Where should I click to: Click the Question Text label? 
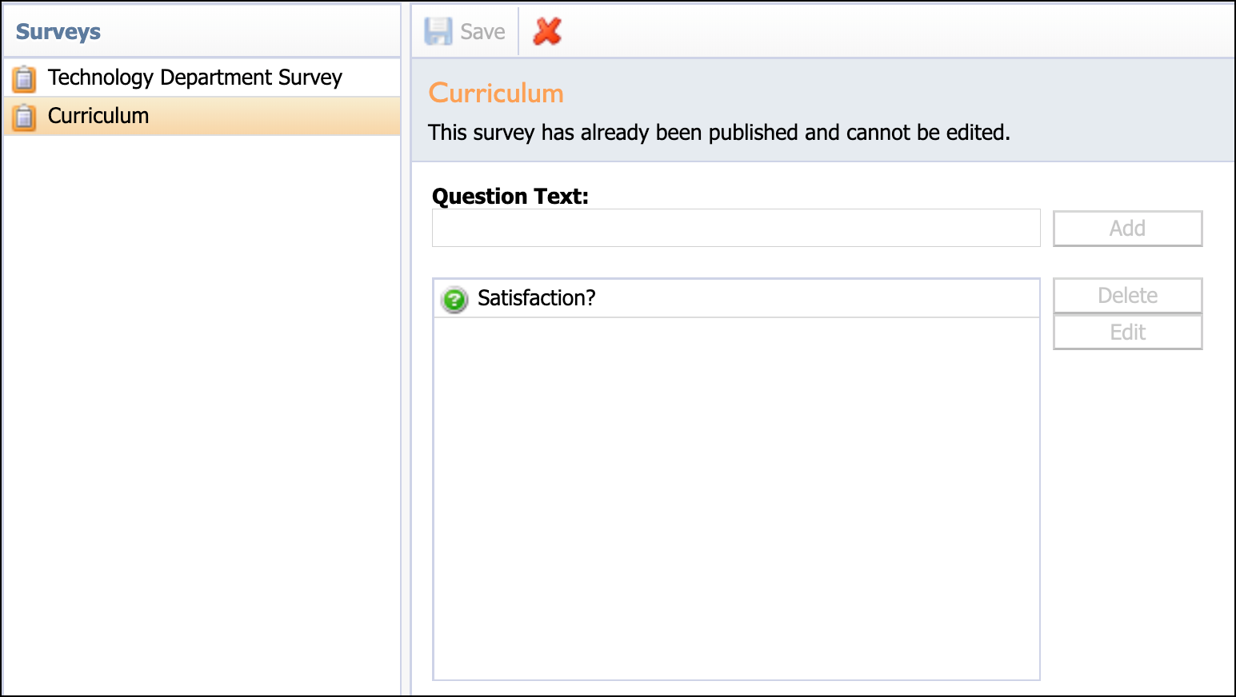click(x=510, y=196)
